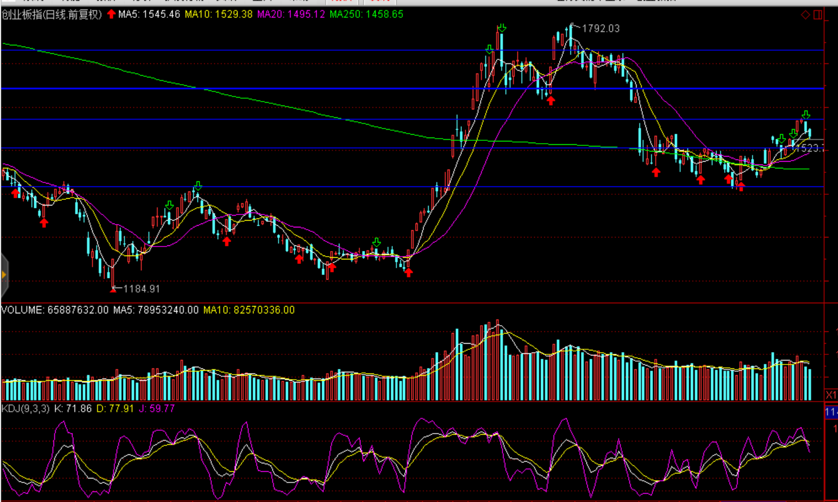The image size is (838, 502).
Task: Click the yellow D value in KDJ header
Action: (x=115, y=409)
